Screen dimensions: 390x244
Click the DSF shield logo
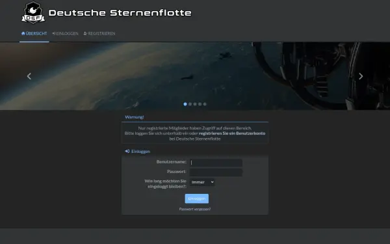click(33, 12)
